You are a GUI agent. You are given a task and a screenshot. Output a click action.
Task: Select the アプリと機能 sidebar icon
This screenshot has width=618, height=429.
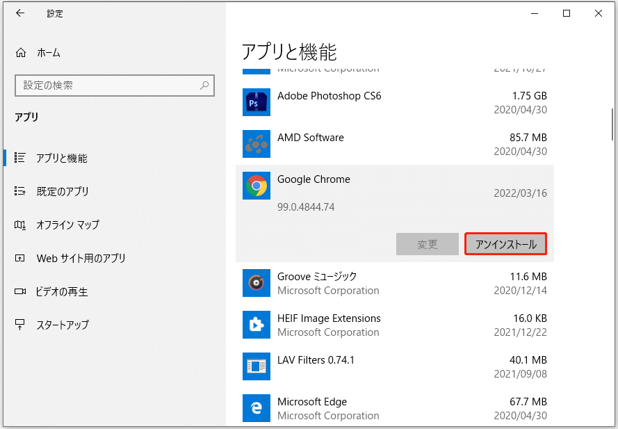click(x=20, y=158)
